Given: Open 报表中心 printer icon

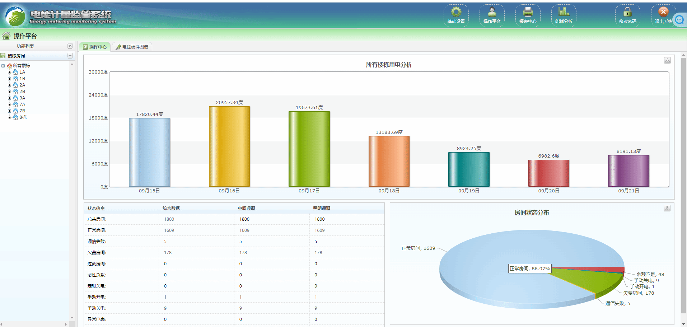Looking at the screenshot, I should [x=528, y=15].
